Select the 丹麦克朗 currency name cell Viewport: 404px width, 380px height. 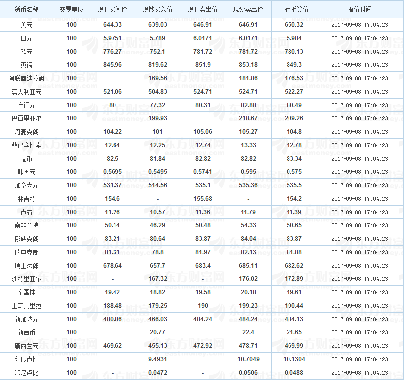pyautogui.click(x=27, y=132)
